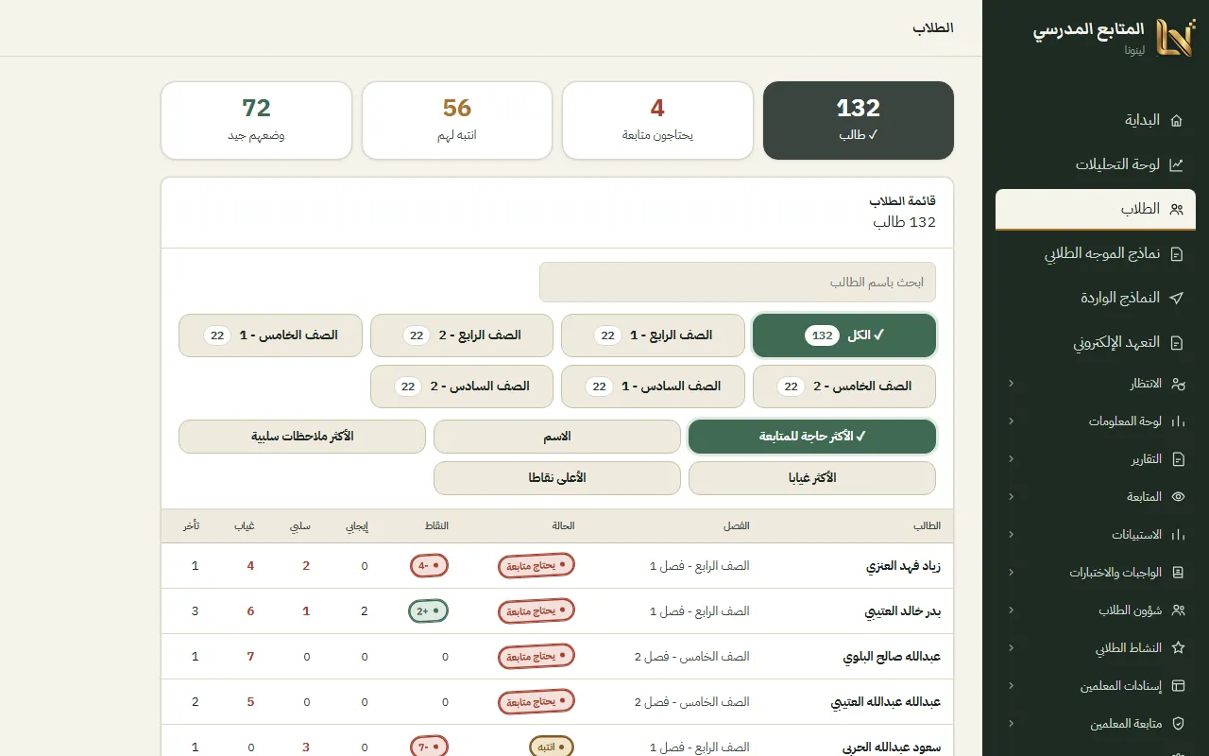Open التعهد الإلكتروني menu item
Screen dimensions: 1209x756
click(1096, 343)
